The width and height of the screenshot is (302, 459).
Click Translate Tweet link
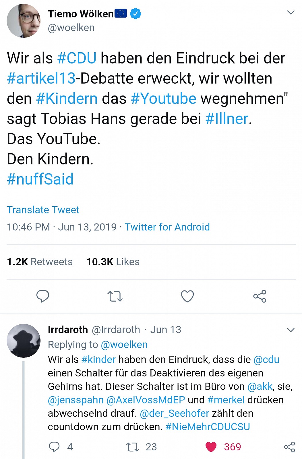tap(43, 210)
